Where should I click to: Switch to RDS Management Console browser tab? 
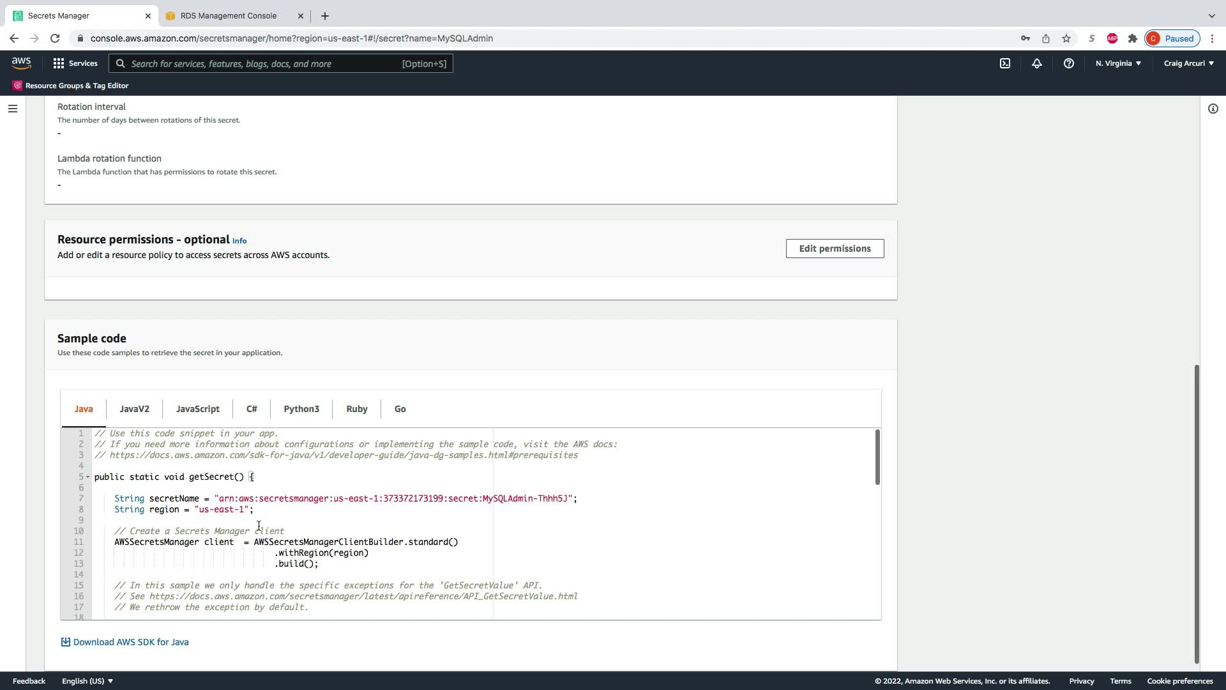[x=228, y=15]
